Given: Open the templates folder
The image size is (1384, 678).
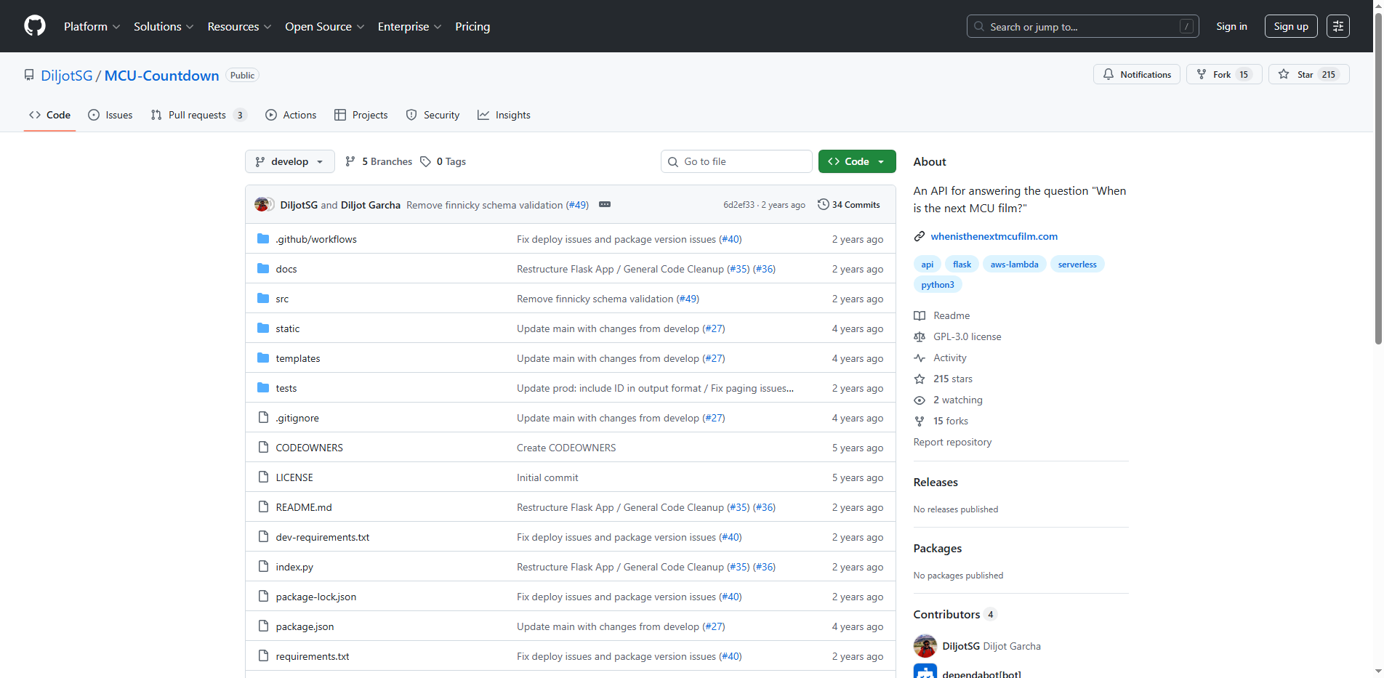Looking at the screenshot, I should pyautogui.click(x=298, y=358).
